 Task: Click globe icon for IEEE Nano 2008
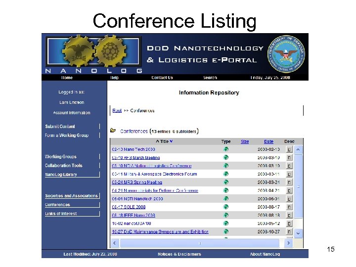(226, 215)
